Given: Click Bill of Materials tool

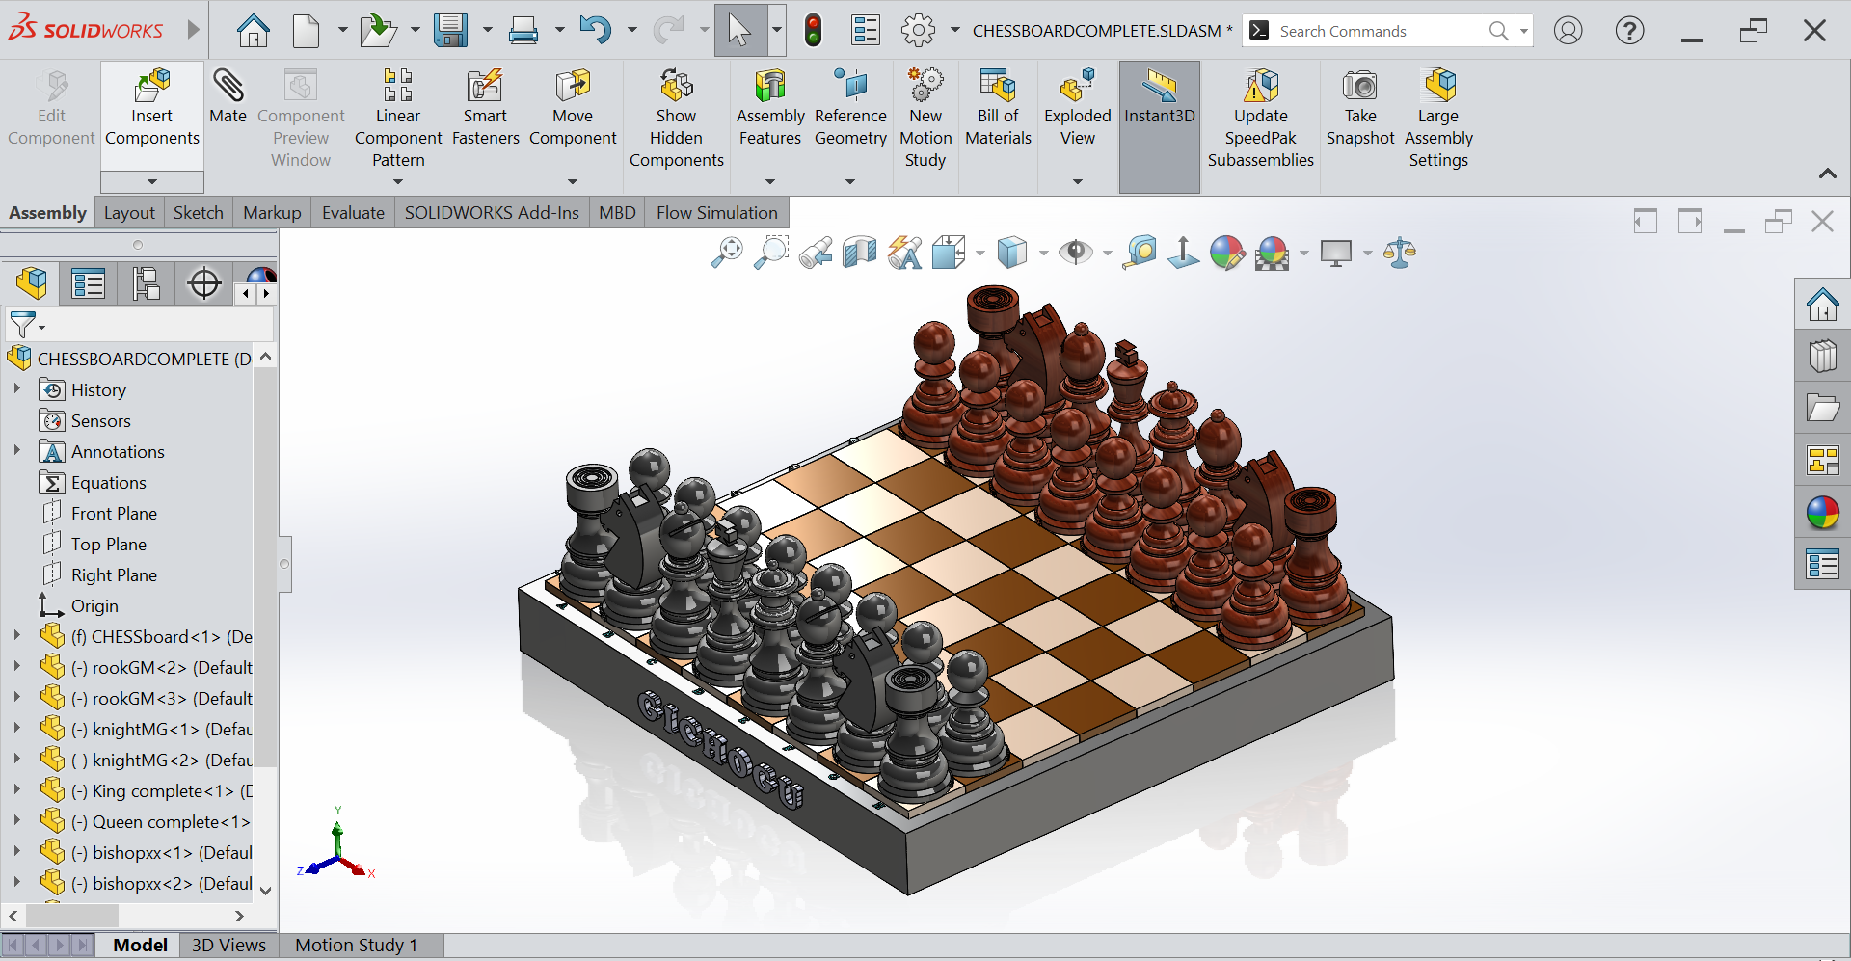Looking at the screenshot, I should (998, 108).
